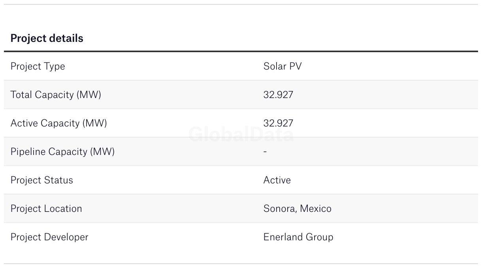Click the faint GlobalData watermark
This screenshot has height=268, width=482.
click(241, 135)
